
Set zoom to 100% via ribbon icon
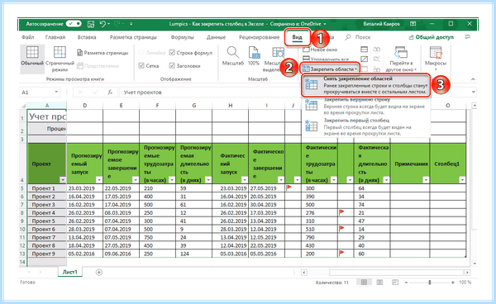click(x=254, y=56)
